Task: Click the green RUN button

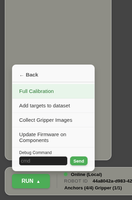Action: coord(31,181)
